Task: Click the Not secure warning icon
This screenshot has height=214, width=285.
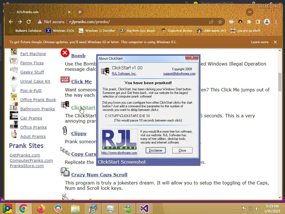Action: tap(40, 22)
